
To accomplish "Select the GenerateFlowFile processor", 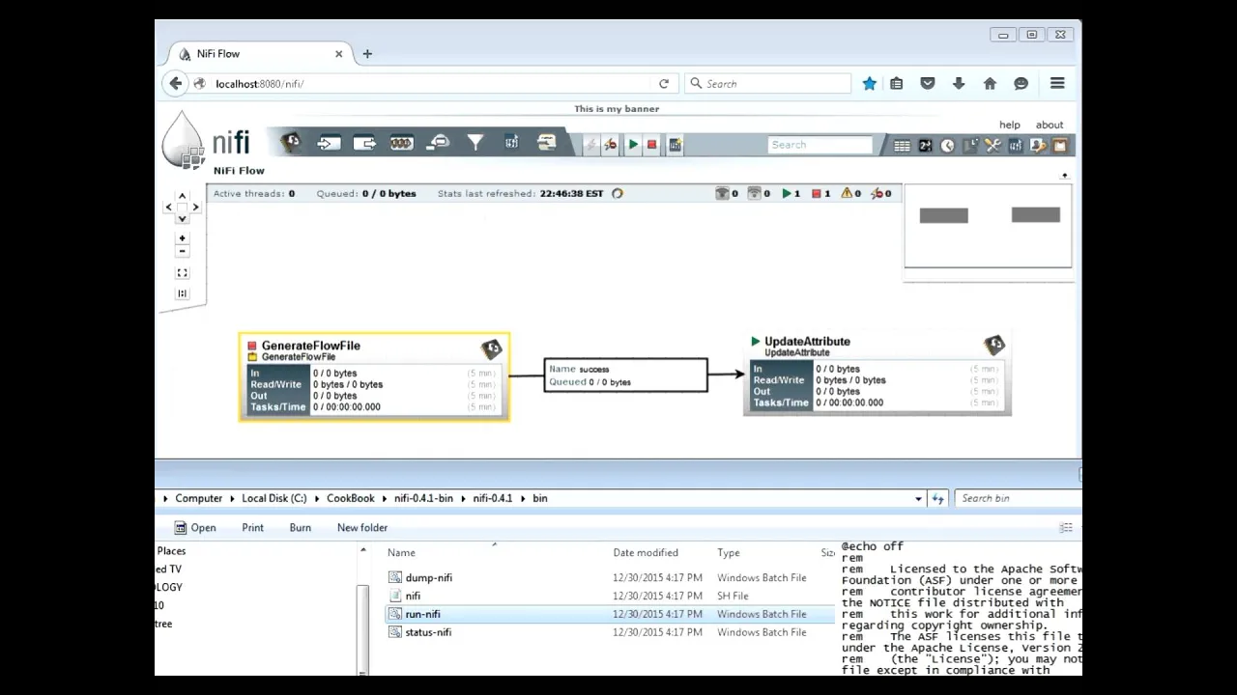I will 374,376.
